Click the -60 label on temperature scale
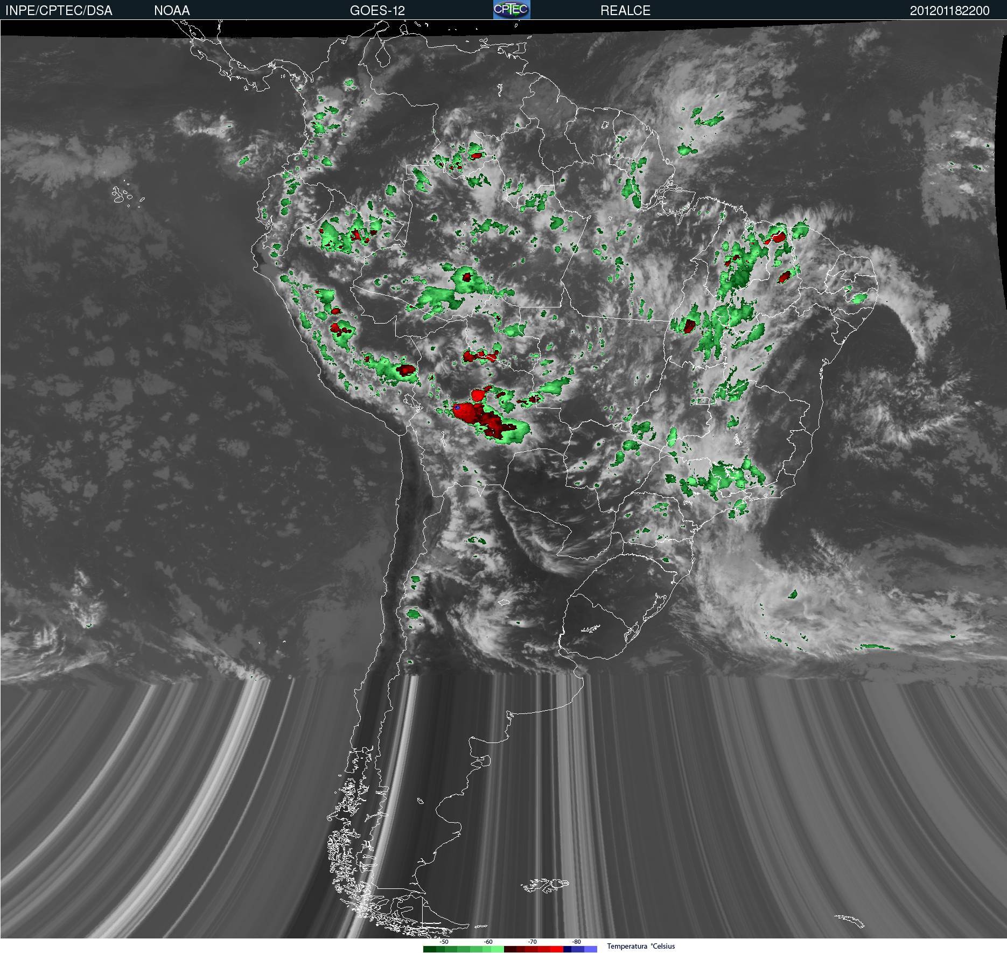The width and height of the screenshot is (1007, 953). click(x=488, y=942)
